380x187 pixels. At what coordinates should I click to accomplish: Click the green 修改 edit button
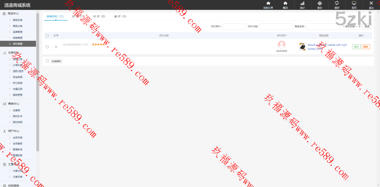coord(356,47)
